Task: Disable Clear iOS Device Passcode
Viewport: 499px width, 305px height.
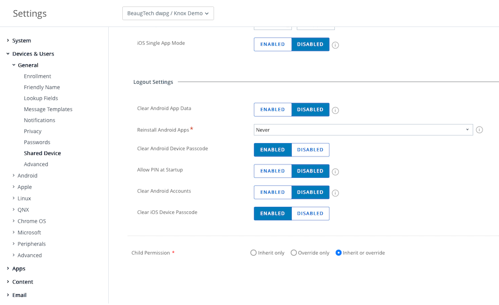Action: coord(310,213)
